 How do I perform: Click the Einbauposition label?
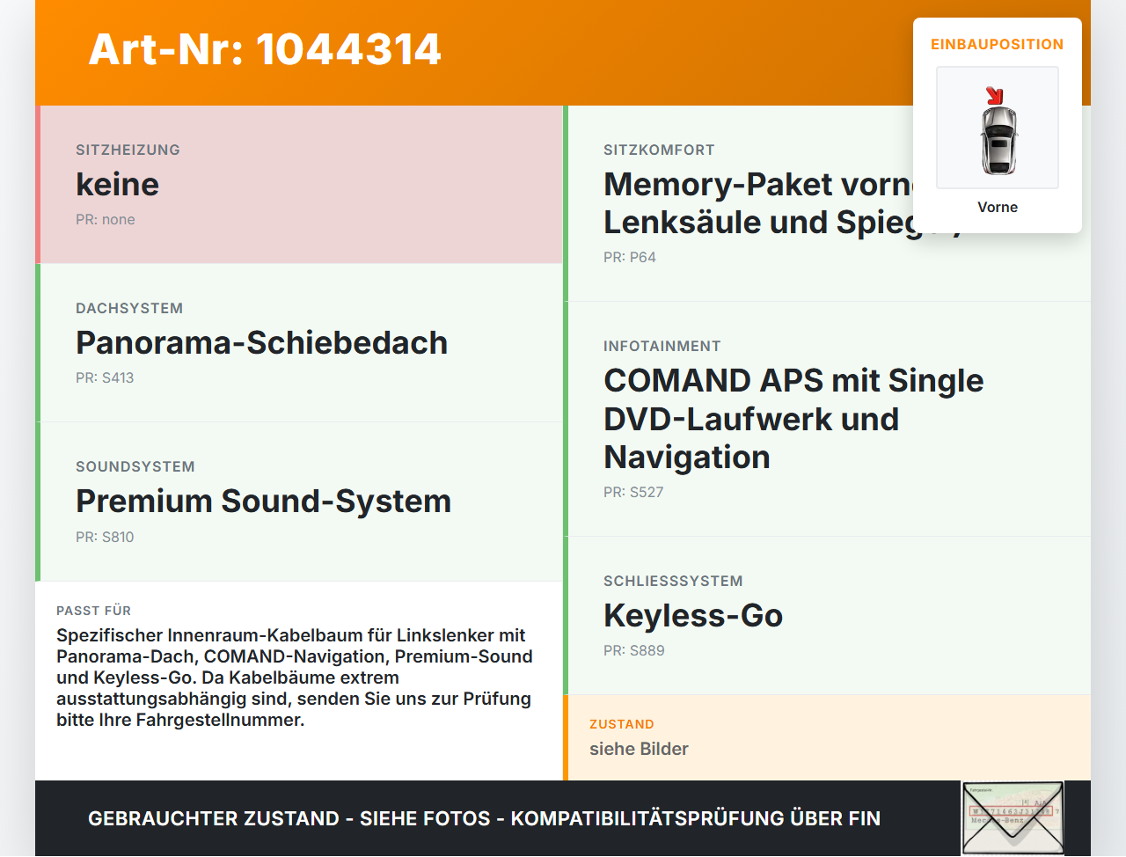click(x=998, y=44)
